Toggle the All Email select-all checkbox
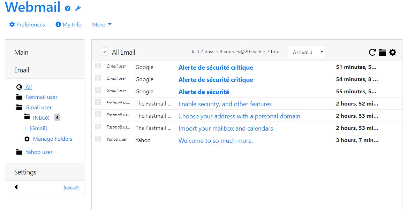 click(x=105, y=52)
